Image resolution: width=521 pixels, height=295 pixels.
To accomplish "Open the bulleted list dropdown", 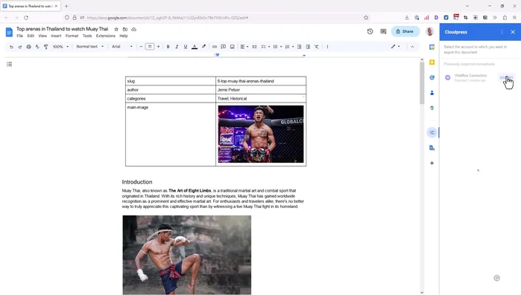I will 277,47.
